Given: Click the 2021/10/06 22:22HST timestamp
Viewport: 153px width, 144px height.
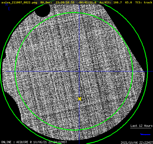Looking at the screenshot, I should click(x=137, y=142).
